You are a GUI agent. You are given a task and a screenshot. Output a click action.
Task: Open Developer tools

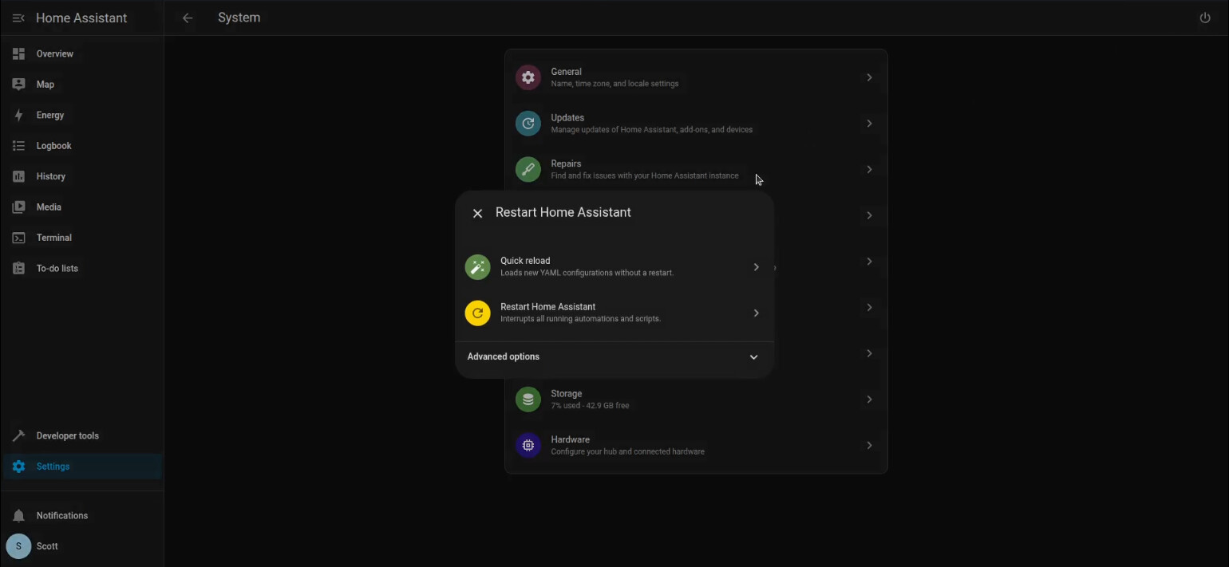coord(82,435)
